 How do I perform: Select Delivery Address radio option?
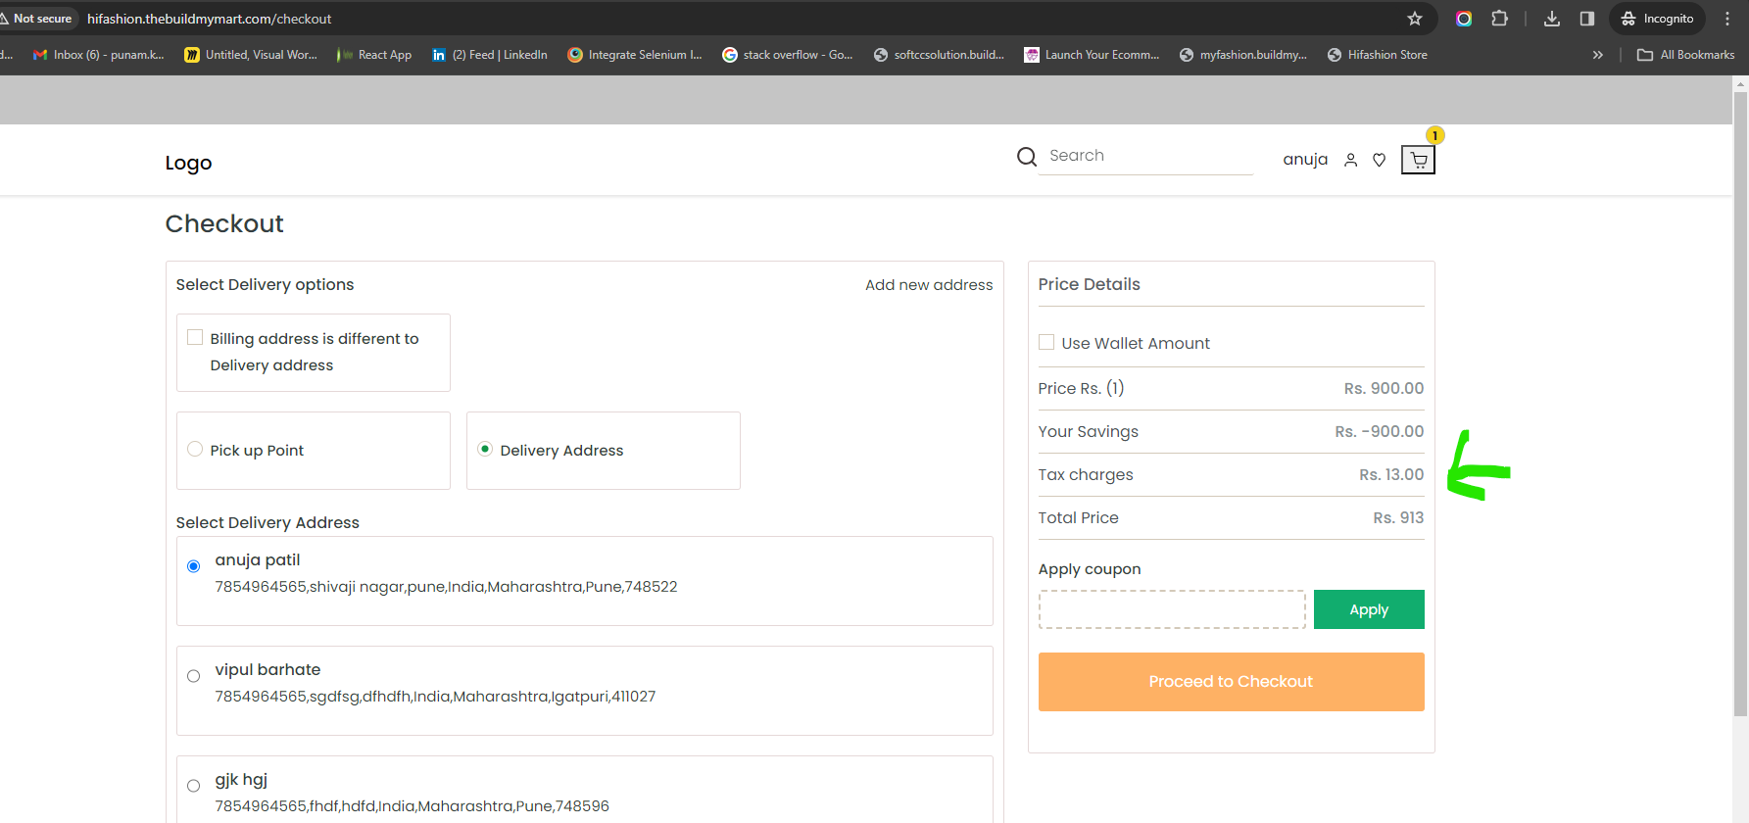click(x=485, y=450)
